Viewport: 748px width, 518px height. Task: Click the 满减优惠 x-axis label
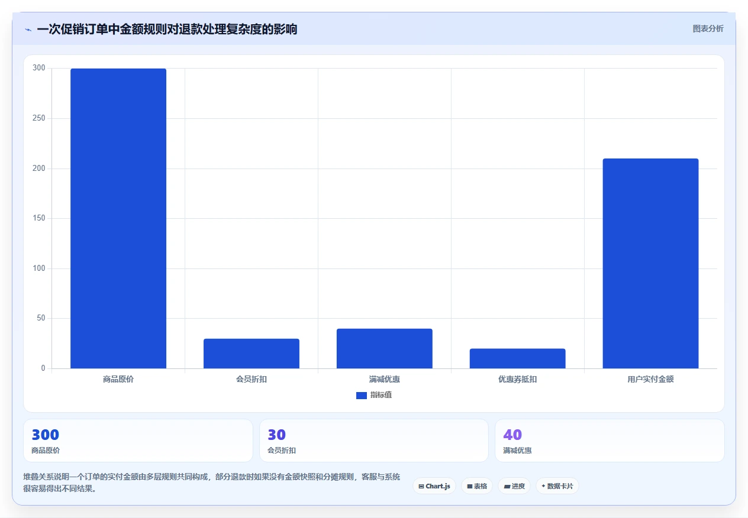point(385,379)
